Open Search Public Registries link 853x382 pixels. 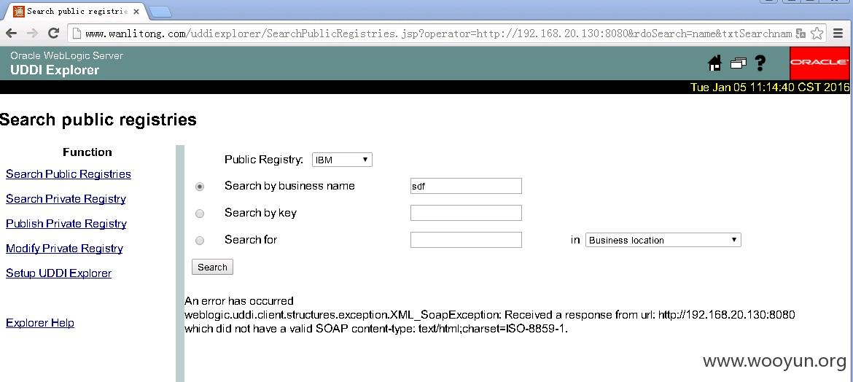pyautogui.click(x=69, y=174)
